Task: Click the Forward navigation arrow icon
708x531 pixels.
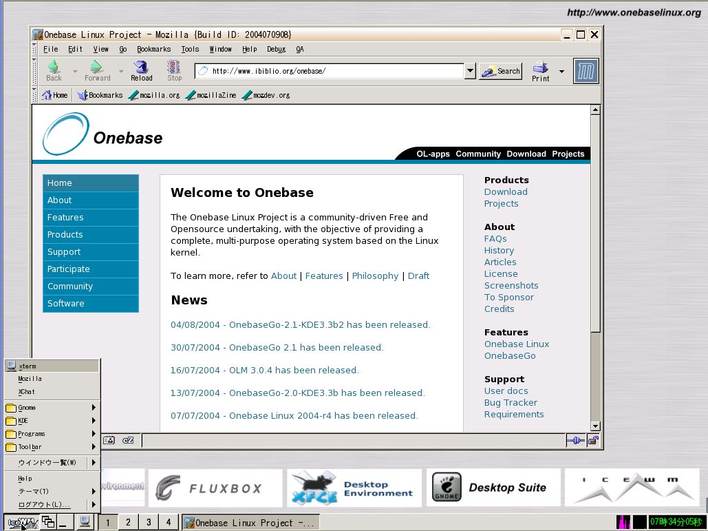Action: pos(96,67)
